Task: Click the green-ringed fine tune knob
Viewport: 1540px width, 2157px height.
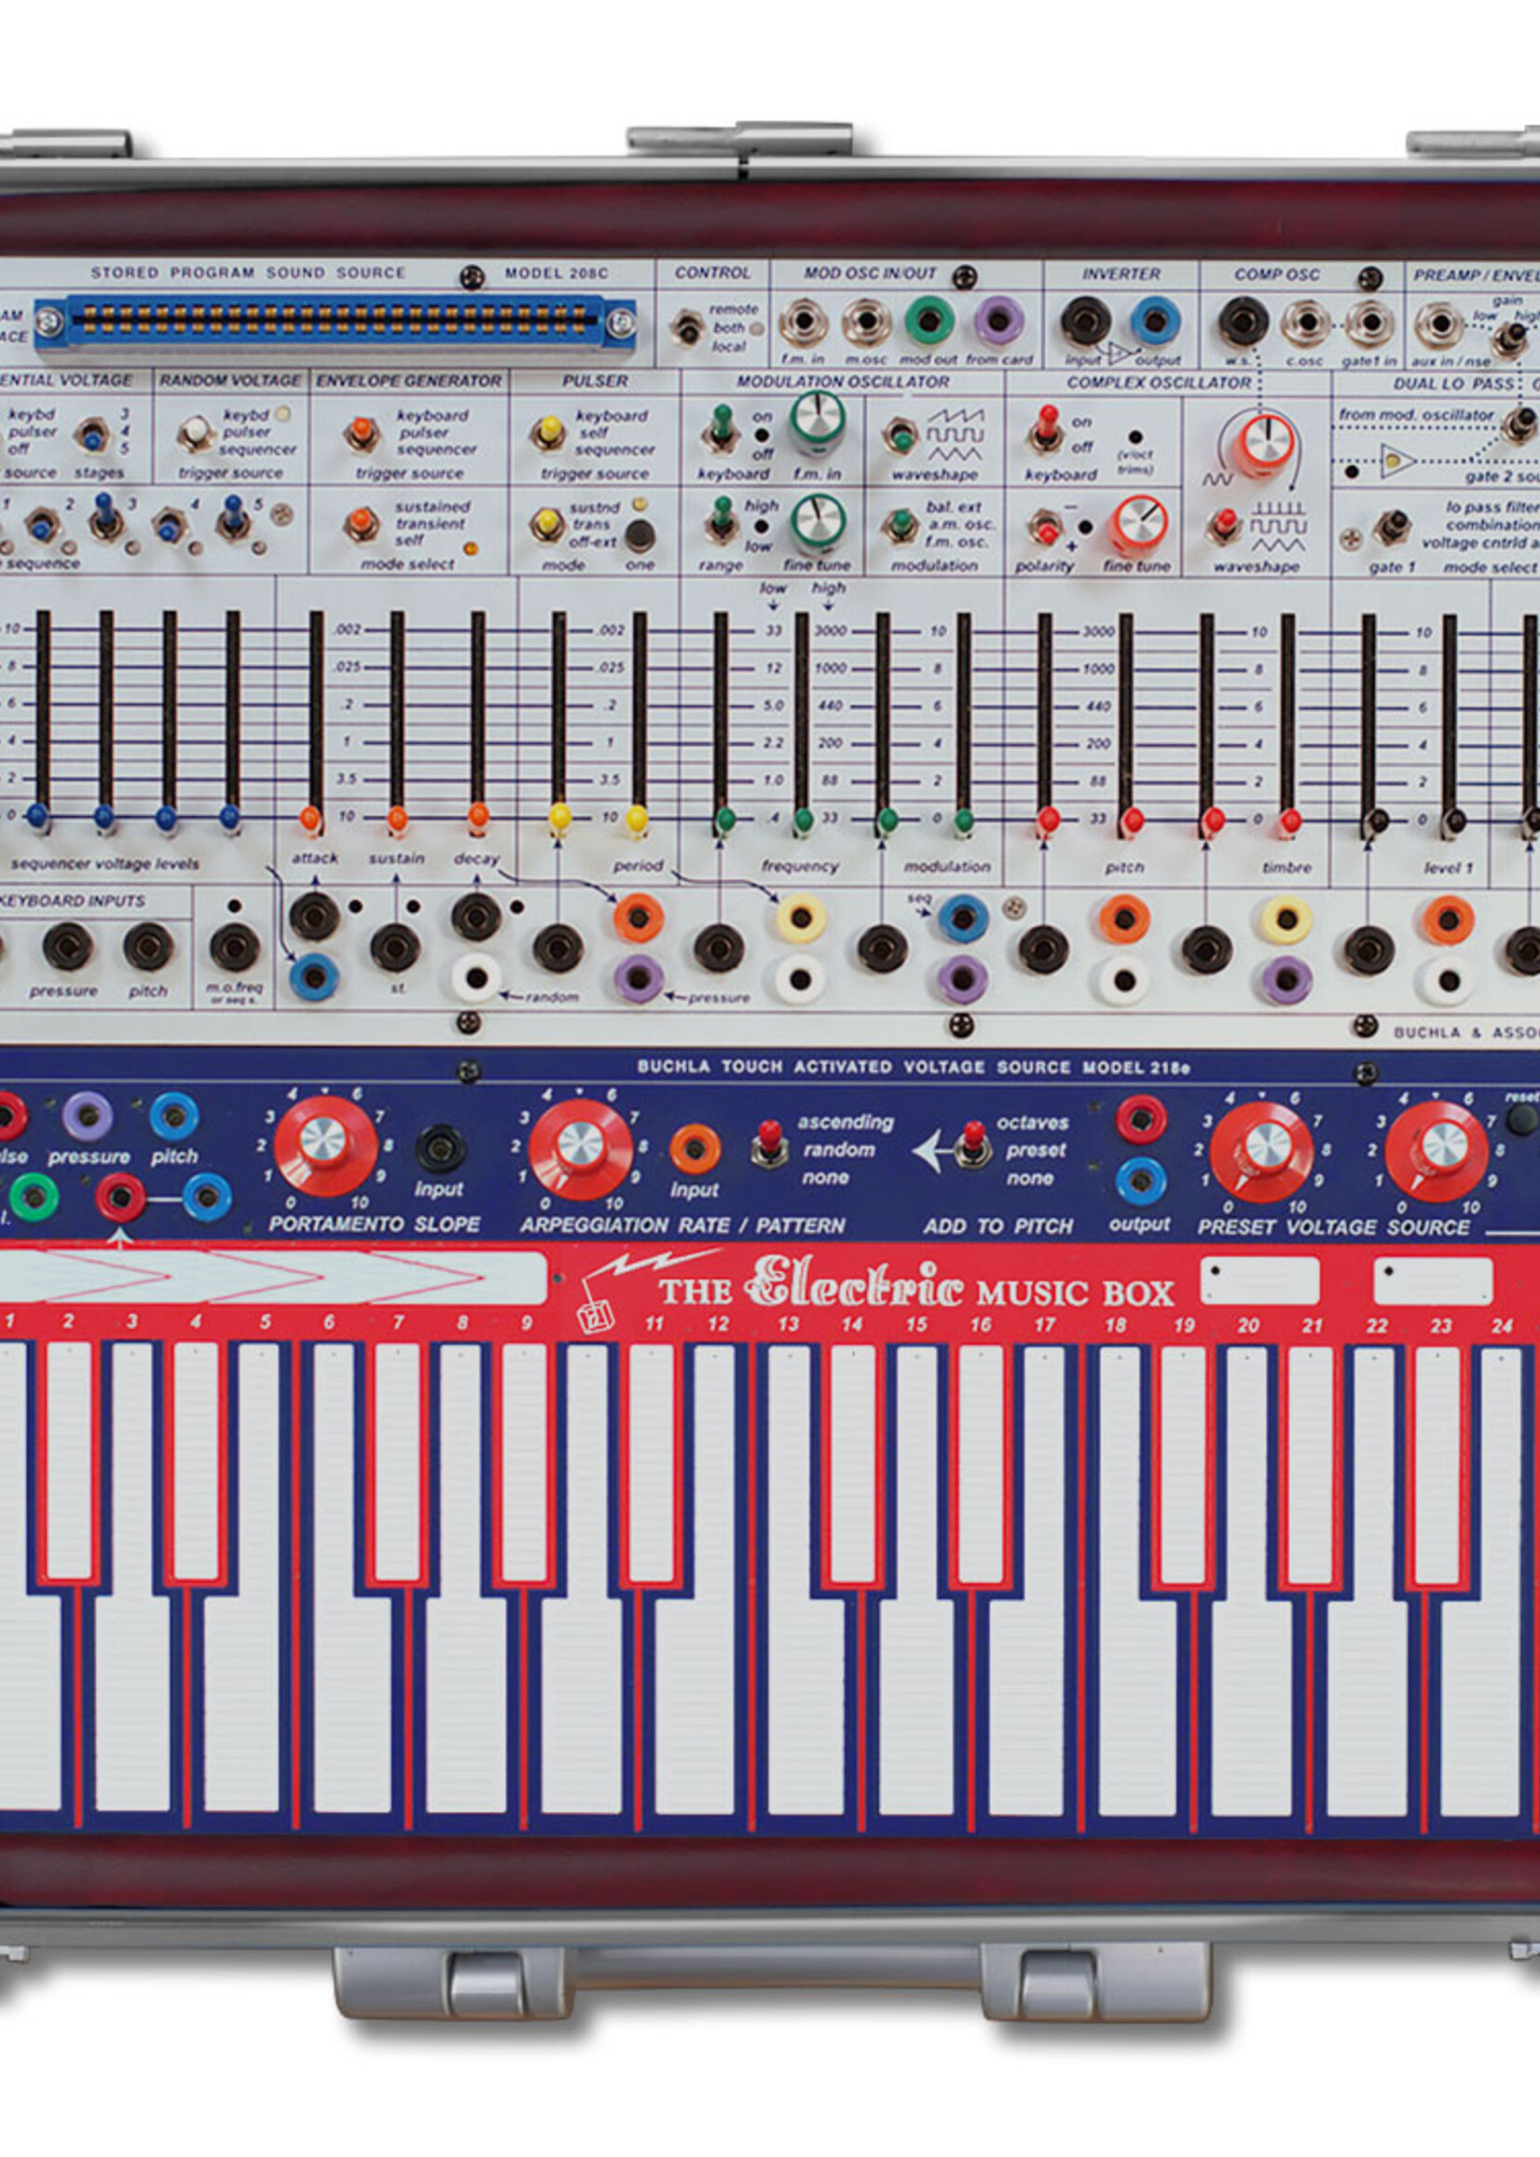Action: pyautogui.click(x=818, y=521)
